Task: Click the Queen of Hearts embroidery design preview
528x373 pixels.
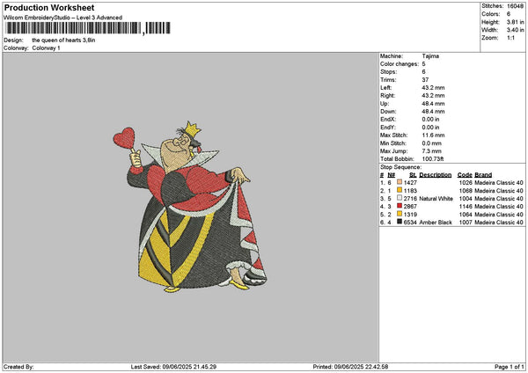Action: click(190, 207)
